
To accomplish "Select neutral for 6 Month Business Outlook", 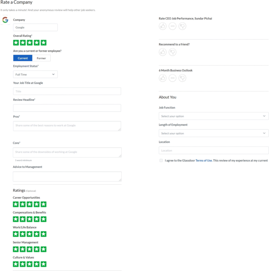I will [x=172, y=78].
